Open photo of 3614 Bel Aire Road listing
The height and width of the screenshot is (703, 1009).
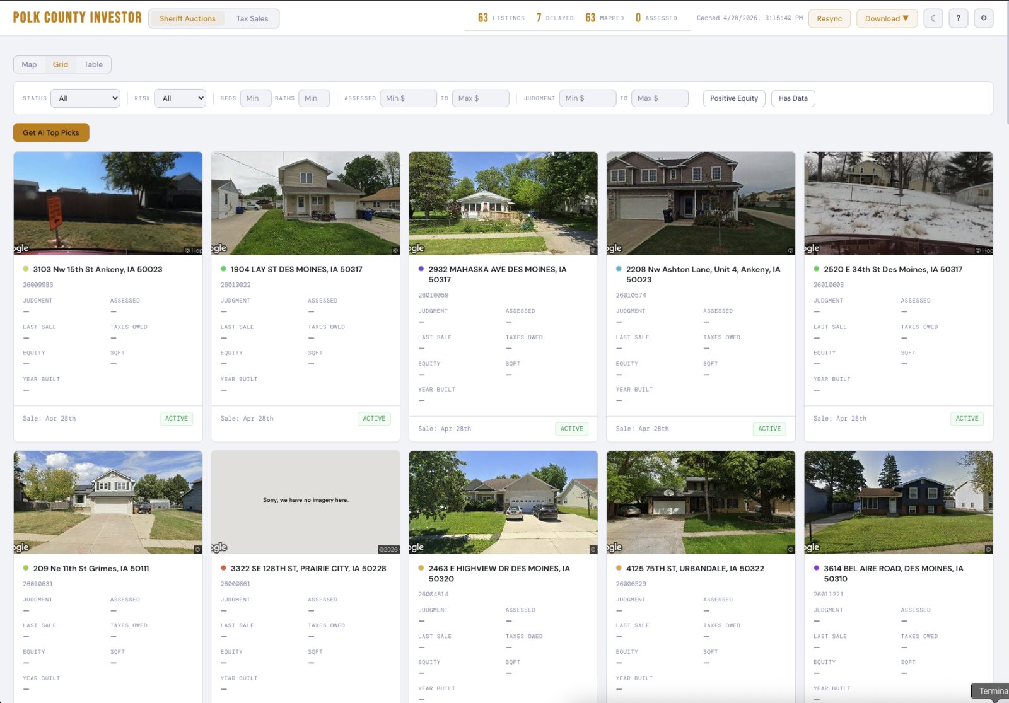pyautogui.click(x=899, y=503)
